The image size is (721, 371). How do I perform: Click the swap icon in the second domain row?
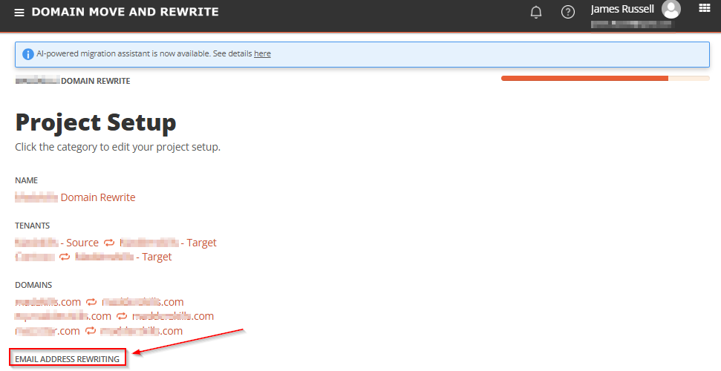(x=122, y=316)
